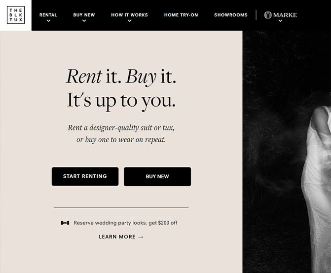The height and width of the screenshot is (273, 331).
Task: Click the black-and-white dress photo
Action: pos(287,152)
